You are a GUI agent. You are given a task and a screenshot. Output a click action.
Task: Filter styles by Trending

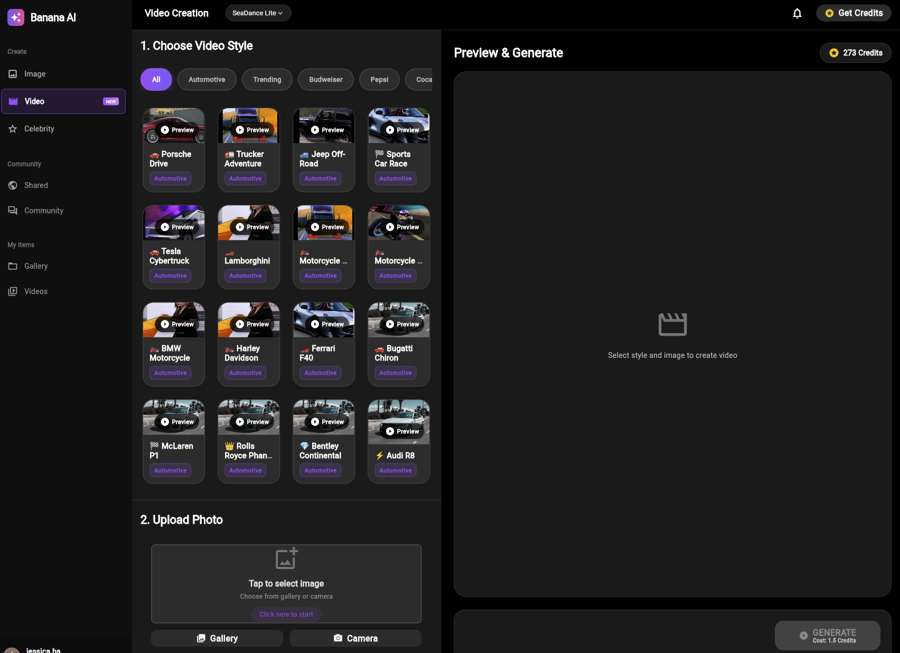pyautogui.click(x=267, y=80)
